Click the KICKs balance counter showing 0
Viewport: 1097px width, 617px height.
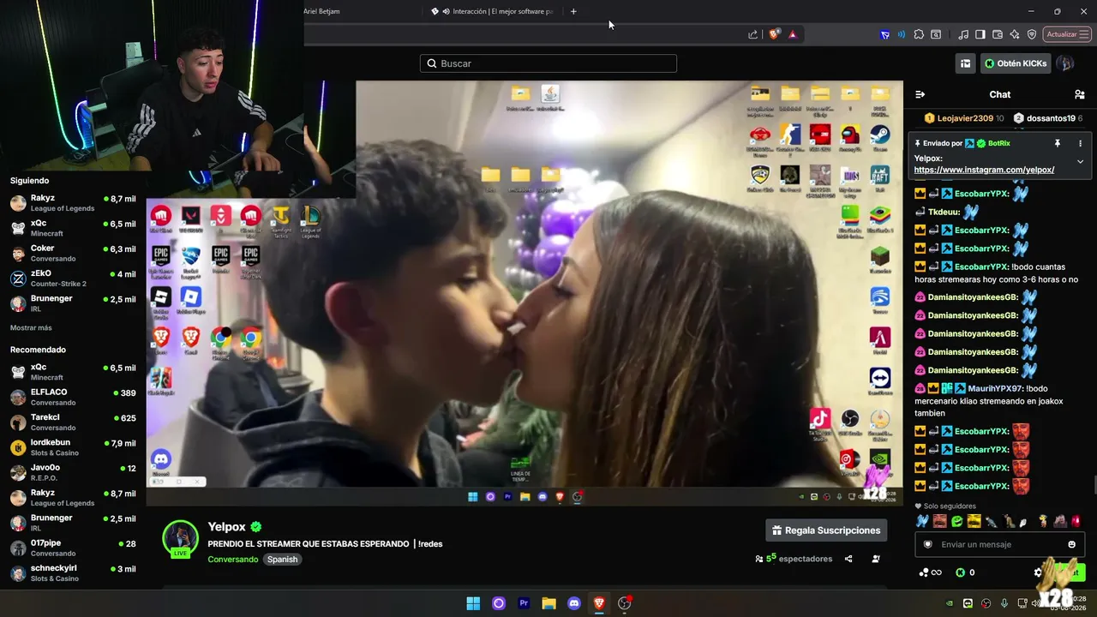coord(965,572)
